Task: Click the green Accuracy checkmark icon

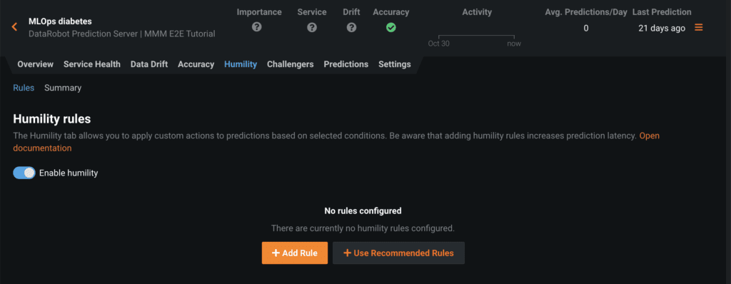Action: (391, 28)
